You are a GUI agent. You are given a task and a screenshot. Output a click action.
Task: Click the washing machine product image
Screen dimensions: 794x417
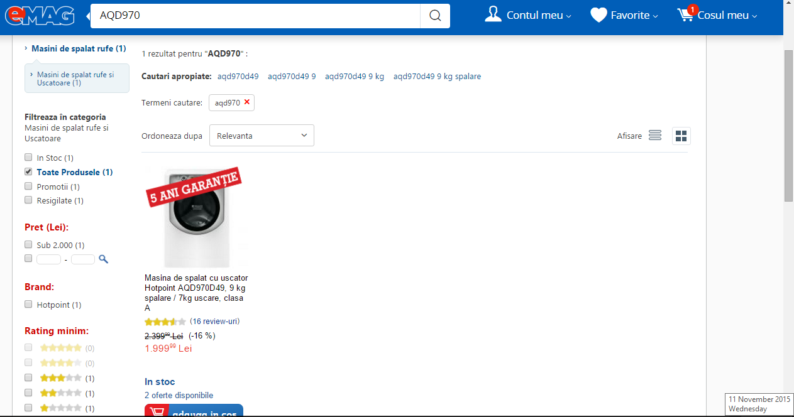[x=197, y=218]
